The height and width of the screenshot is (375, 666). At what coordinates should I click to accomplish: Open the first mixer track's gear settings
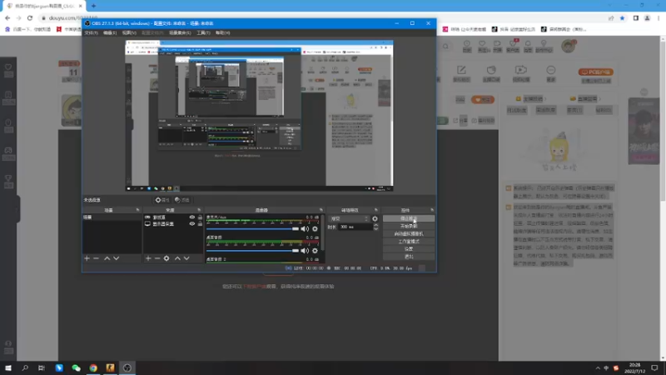[x=315, y=228]
